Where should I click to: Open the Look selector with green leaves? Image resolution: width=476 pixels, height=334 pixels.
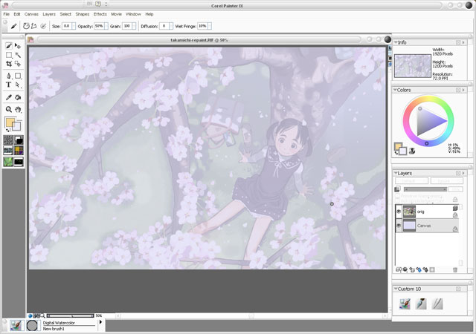(8, 161)
